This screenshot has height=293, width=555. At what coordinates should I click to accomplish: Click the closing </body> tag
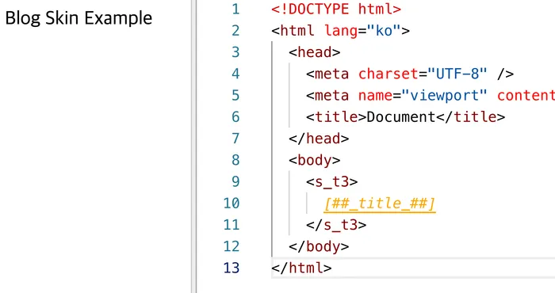[319, 246]
